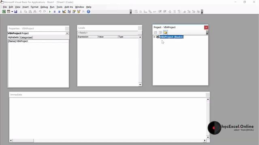This screenshot has width=259, height=145.
Task: Toggle Folders in Project panel
Action: click(165, 32)
